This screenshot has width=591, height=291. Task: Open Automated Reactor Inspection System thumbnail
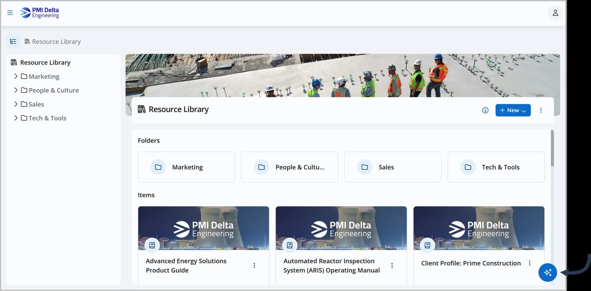point(341,228)
